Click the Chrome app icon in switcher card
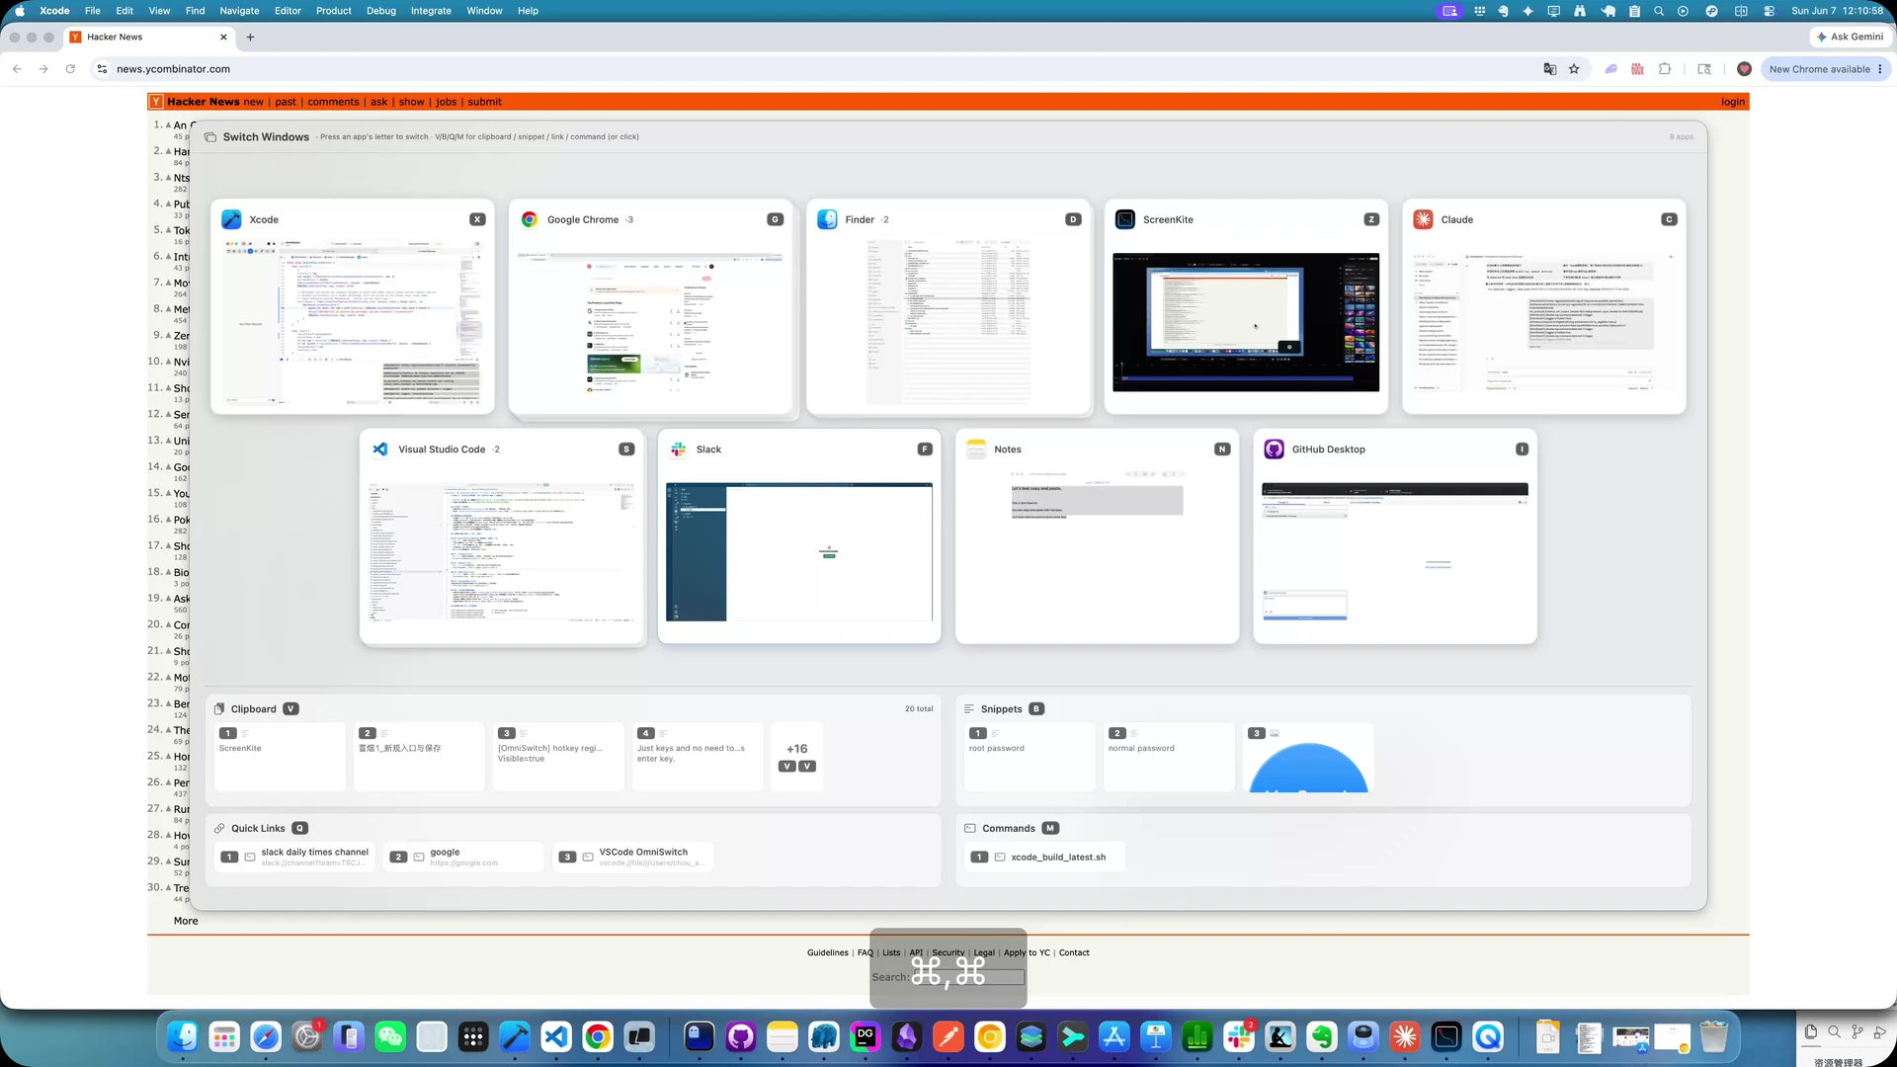 (530, 219)
